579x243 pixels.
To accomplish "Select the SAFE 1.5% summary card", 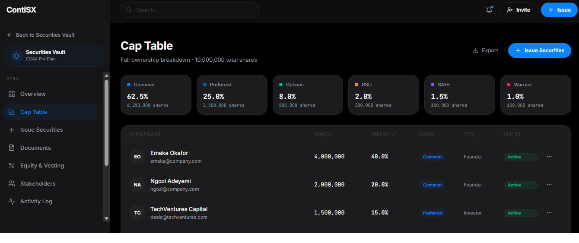I will point(460,95).
